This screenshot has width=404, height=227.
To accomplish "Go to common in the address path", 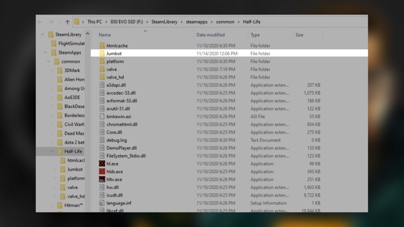I will click(x=225, y=22).
